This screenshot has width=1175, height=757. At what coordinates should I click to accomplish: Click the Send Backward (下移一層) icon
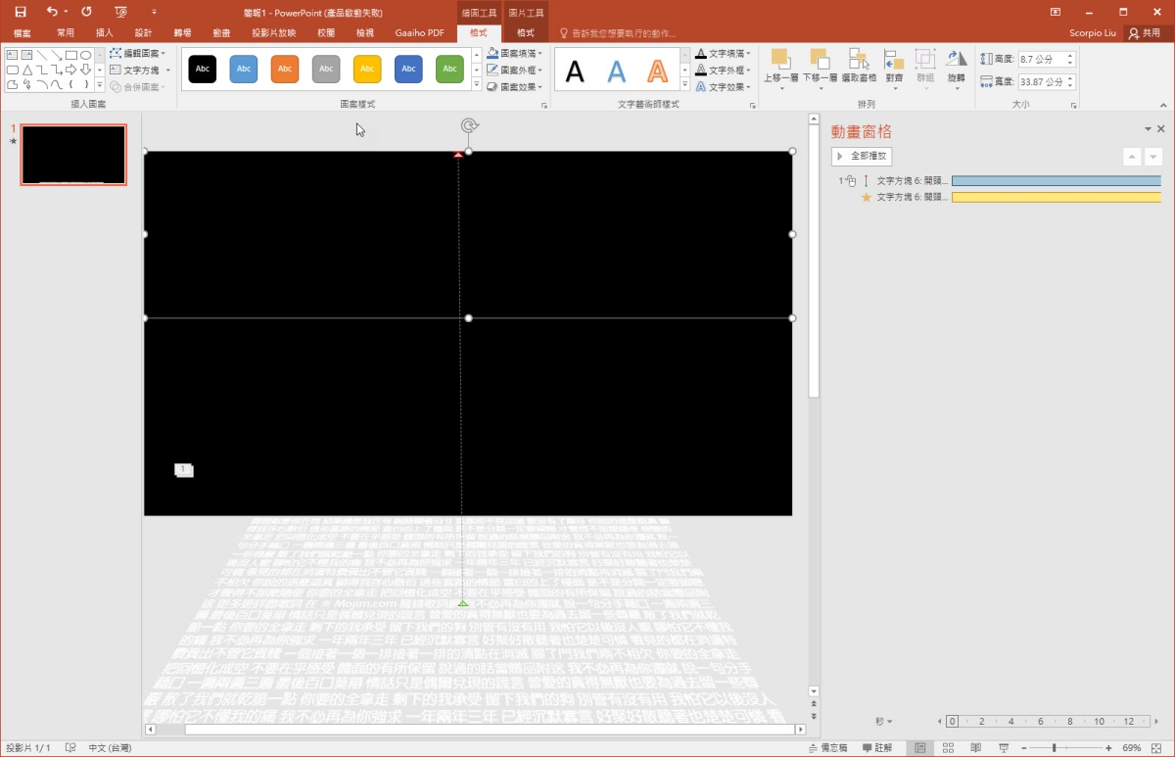click(x=820, y=66)
